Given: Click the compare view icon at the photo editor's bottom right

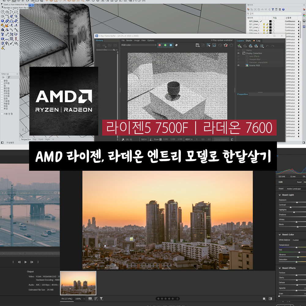Looking at the screenshot, I should (270, 299).
